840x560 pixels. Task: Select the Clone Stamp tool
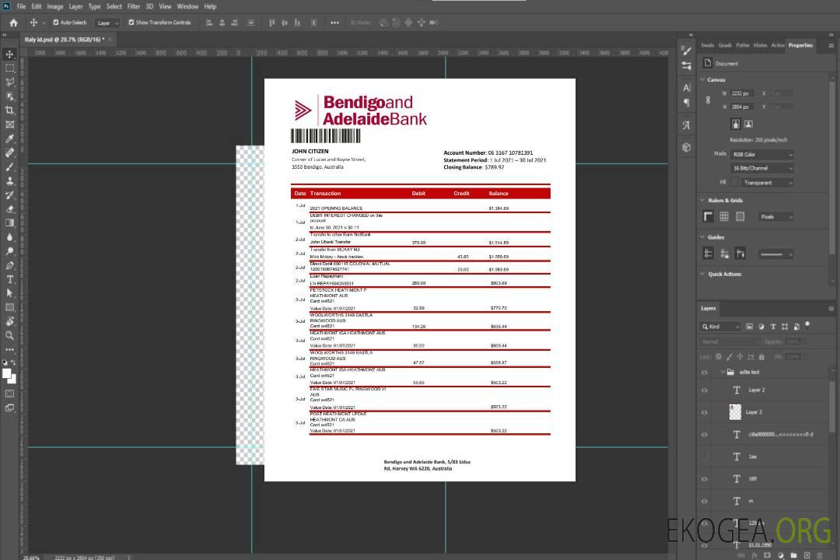[9, 180]
